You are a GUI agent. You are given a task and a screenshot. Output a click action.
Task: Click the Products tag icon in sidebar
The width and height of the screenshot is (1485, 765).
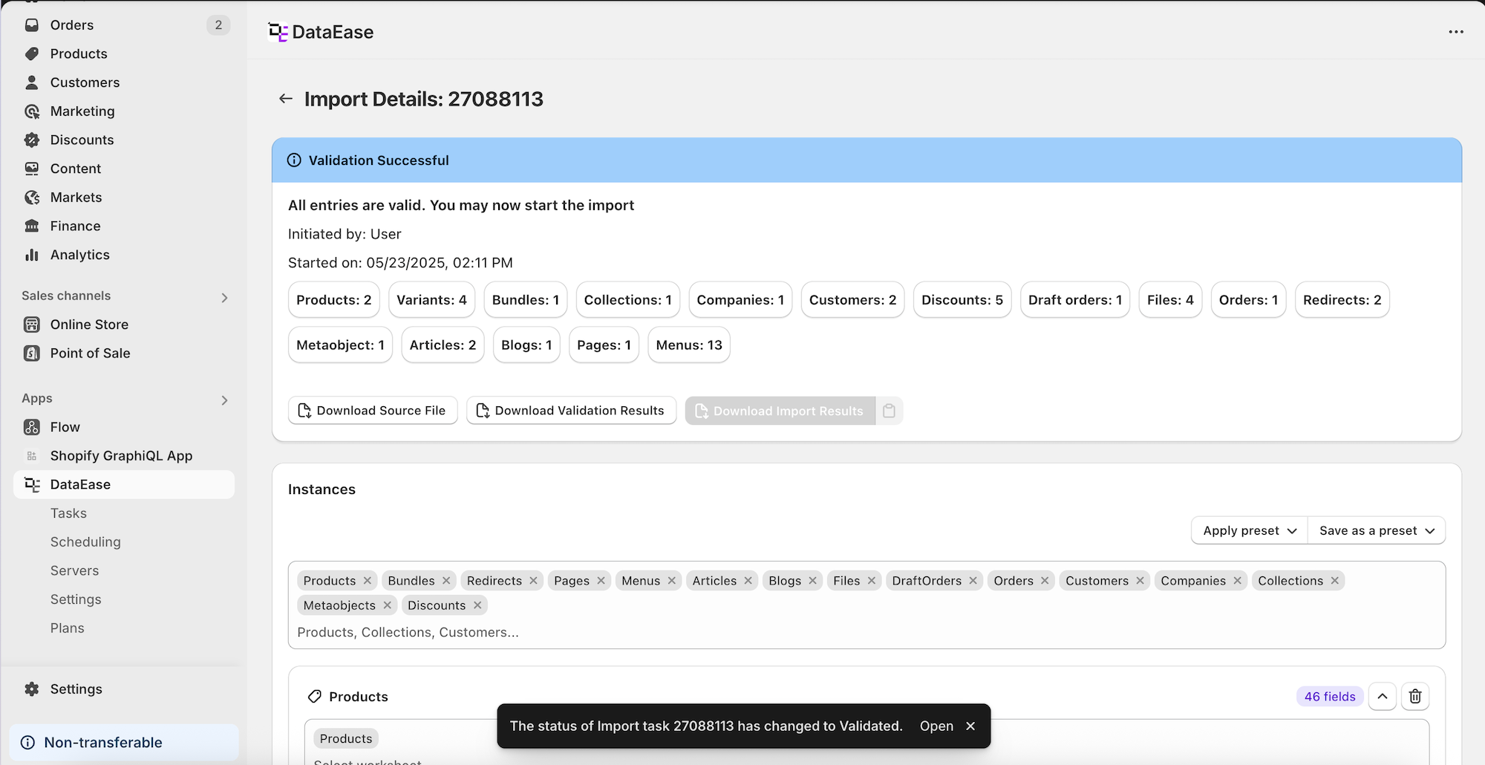[32, 53]
